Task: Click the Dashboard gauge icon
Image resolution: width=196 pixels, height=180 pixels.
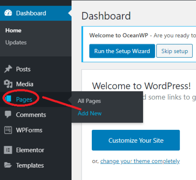Action: click(8, 13)
